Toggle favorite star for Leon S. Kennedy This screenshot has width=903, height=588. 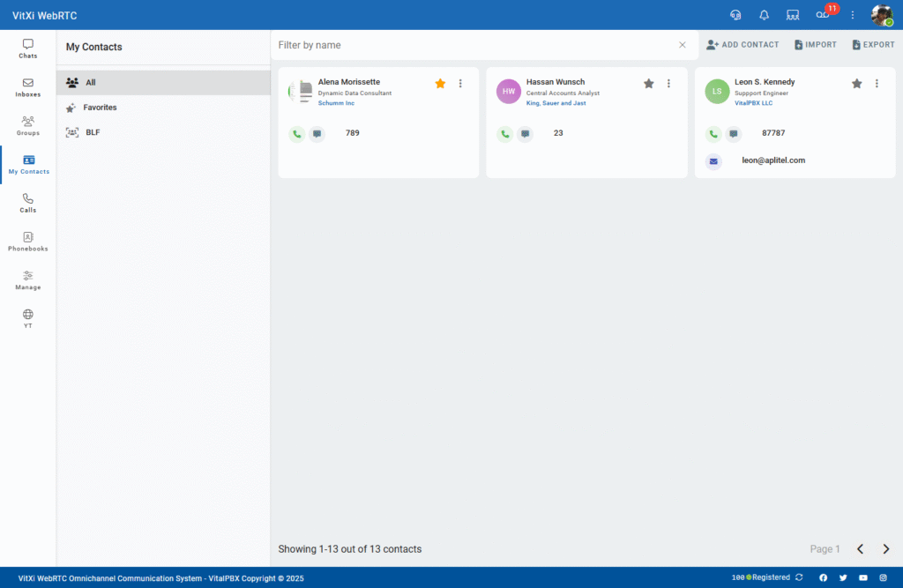856,84
